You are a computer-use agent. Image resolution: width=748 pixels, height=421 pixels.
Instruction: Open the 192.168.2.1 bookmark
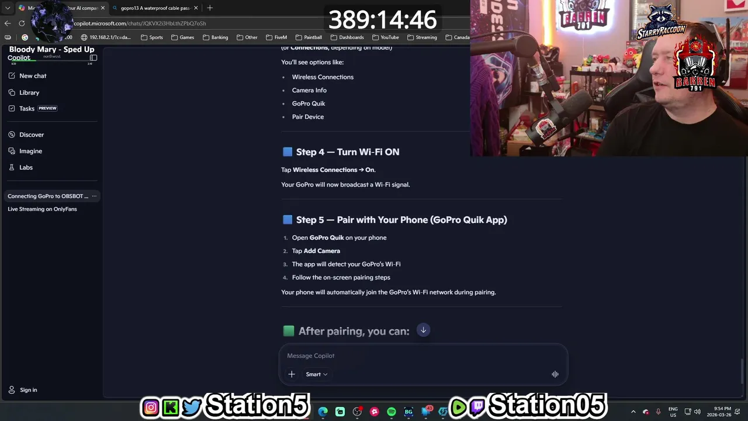coord(106,37)
